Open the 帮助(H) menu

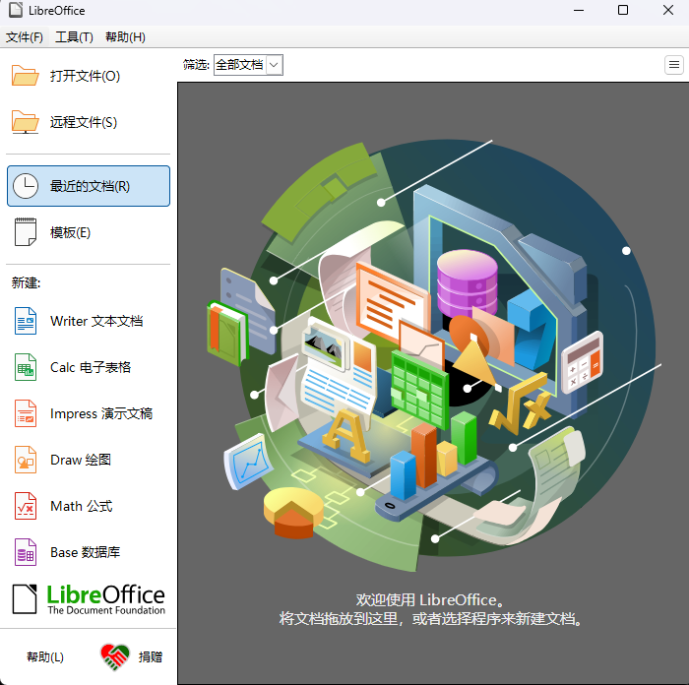pyautogui.click(x=125, y=37)
